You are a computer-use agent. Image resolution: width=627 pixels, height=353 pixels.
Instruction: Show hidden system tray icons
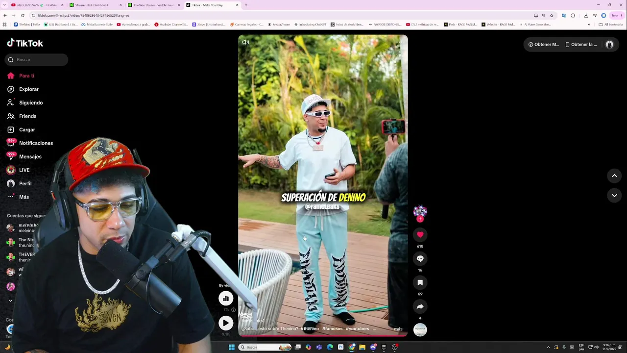point(548,347)
